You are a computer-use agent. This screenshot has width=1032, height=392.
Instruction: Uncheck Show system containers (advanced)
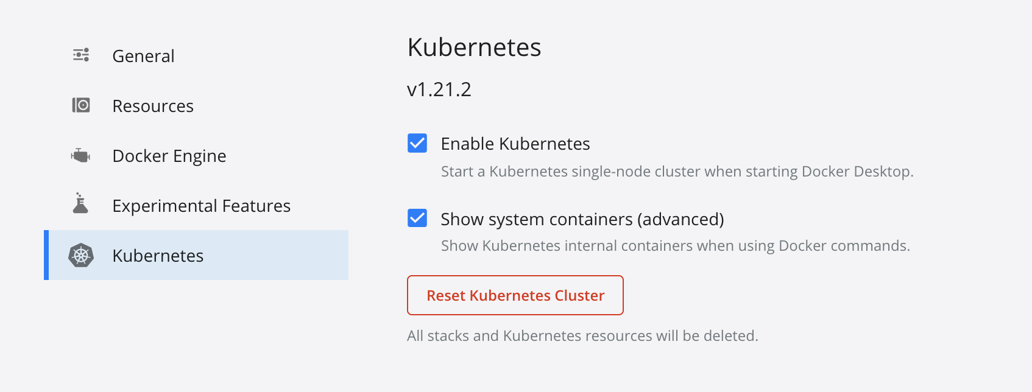[x=417, y=219]
